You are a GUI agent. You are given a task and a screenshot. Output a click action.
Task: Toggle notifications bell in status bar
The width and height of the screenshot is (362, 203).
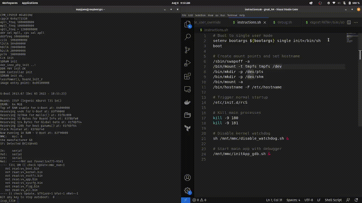pyautogui.click(x=356, y=200)
